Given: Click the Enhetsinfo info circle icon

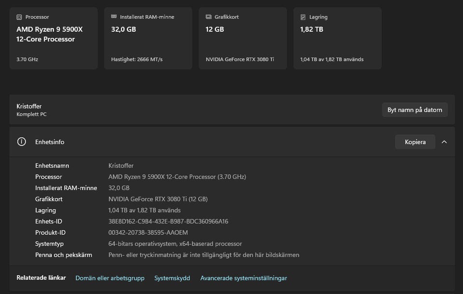Looking at the screenshot, I should pyautogui.click(x=22, y=142).
